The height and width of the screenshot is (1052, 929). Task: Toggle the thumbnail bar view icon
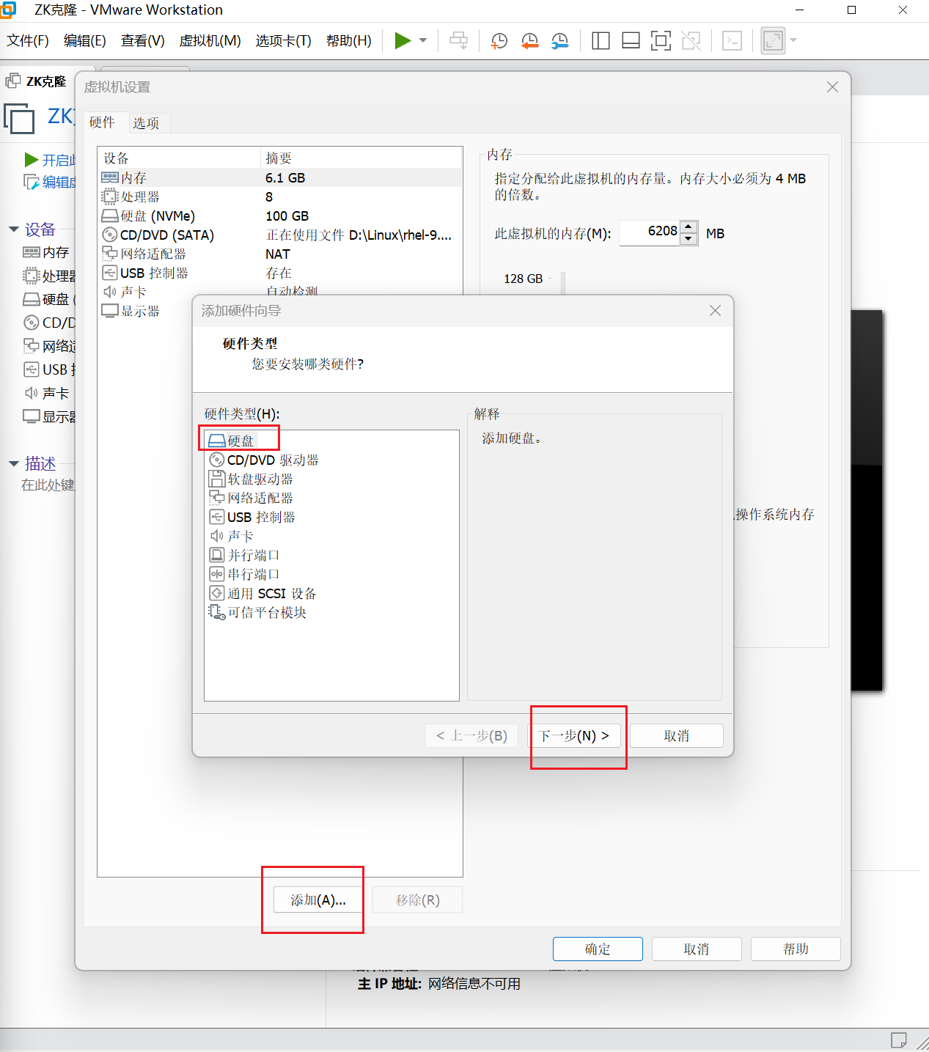pyautogui.click(x=631, y=40)
